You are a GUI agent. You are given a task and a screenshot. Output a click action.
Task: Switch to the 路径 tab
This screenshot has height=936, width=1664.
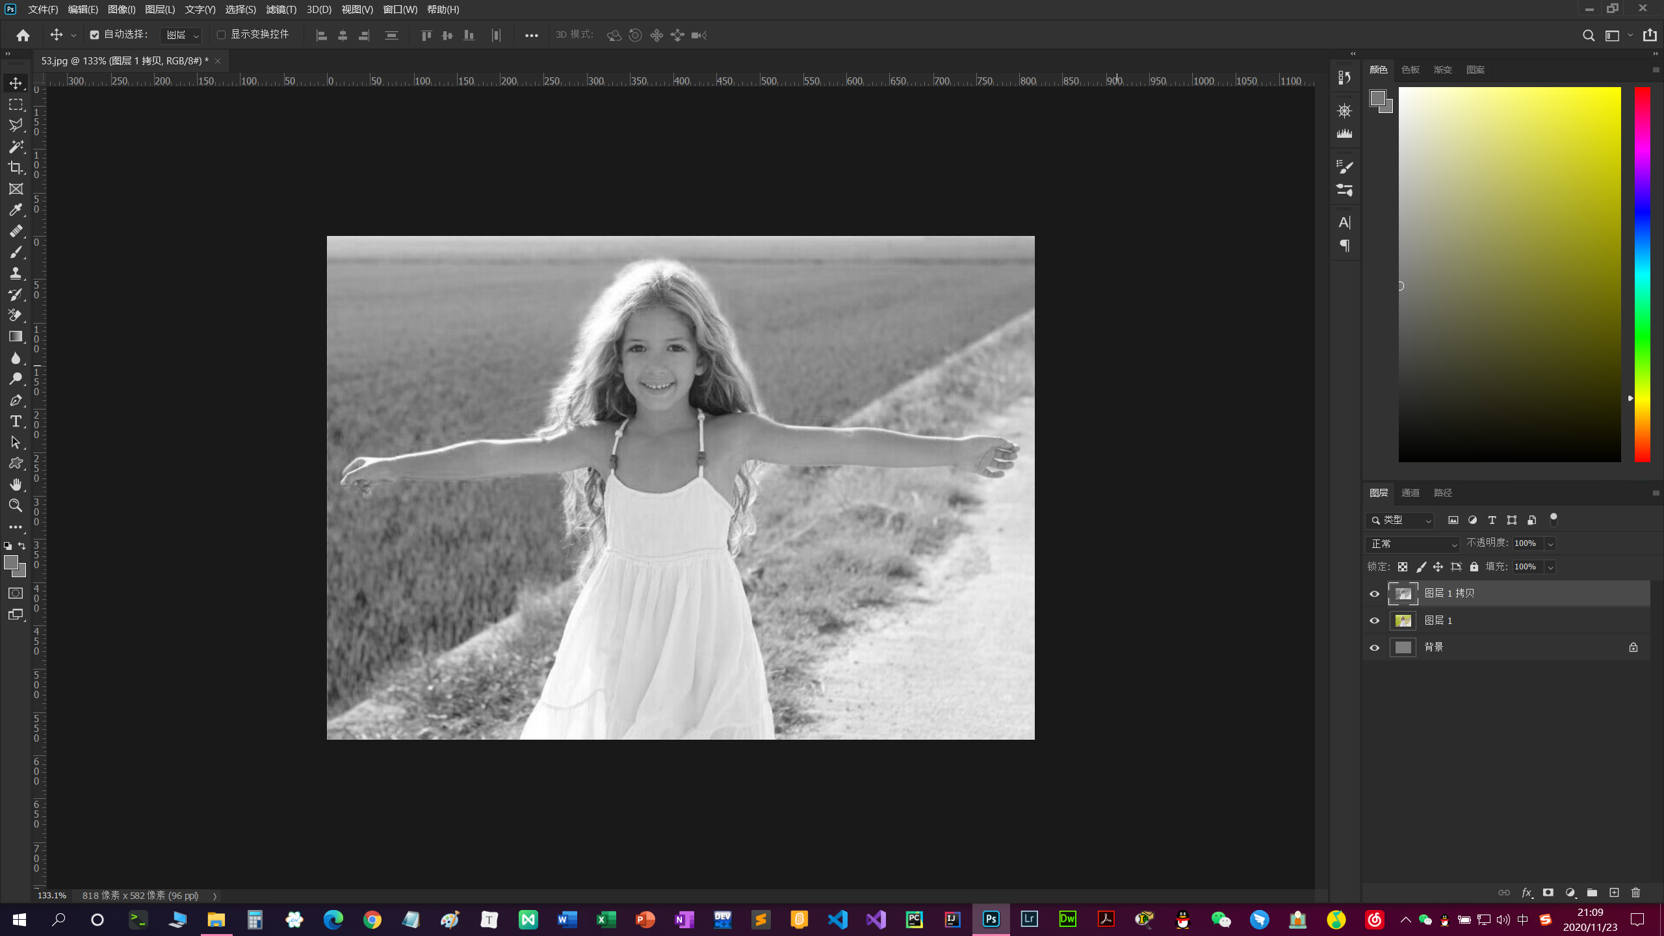coord(1442,493)
